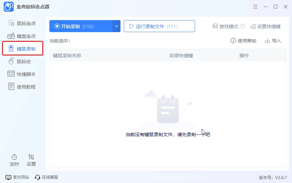Click the 导入 import button
Viewport: 292px width, 183px height.
[273, 40]
